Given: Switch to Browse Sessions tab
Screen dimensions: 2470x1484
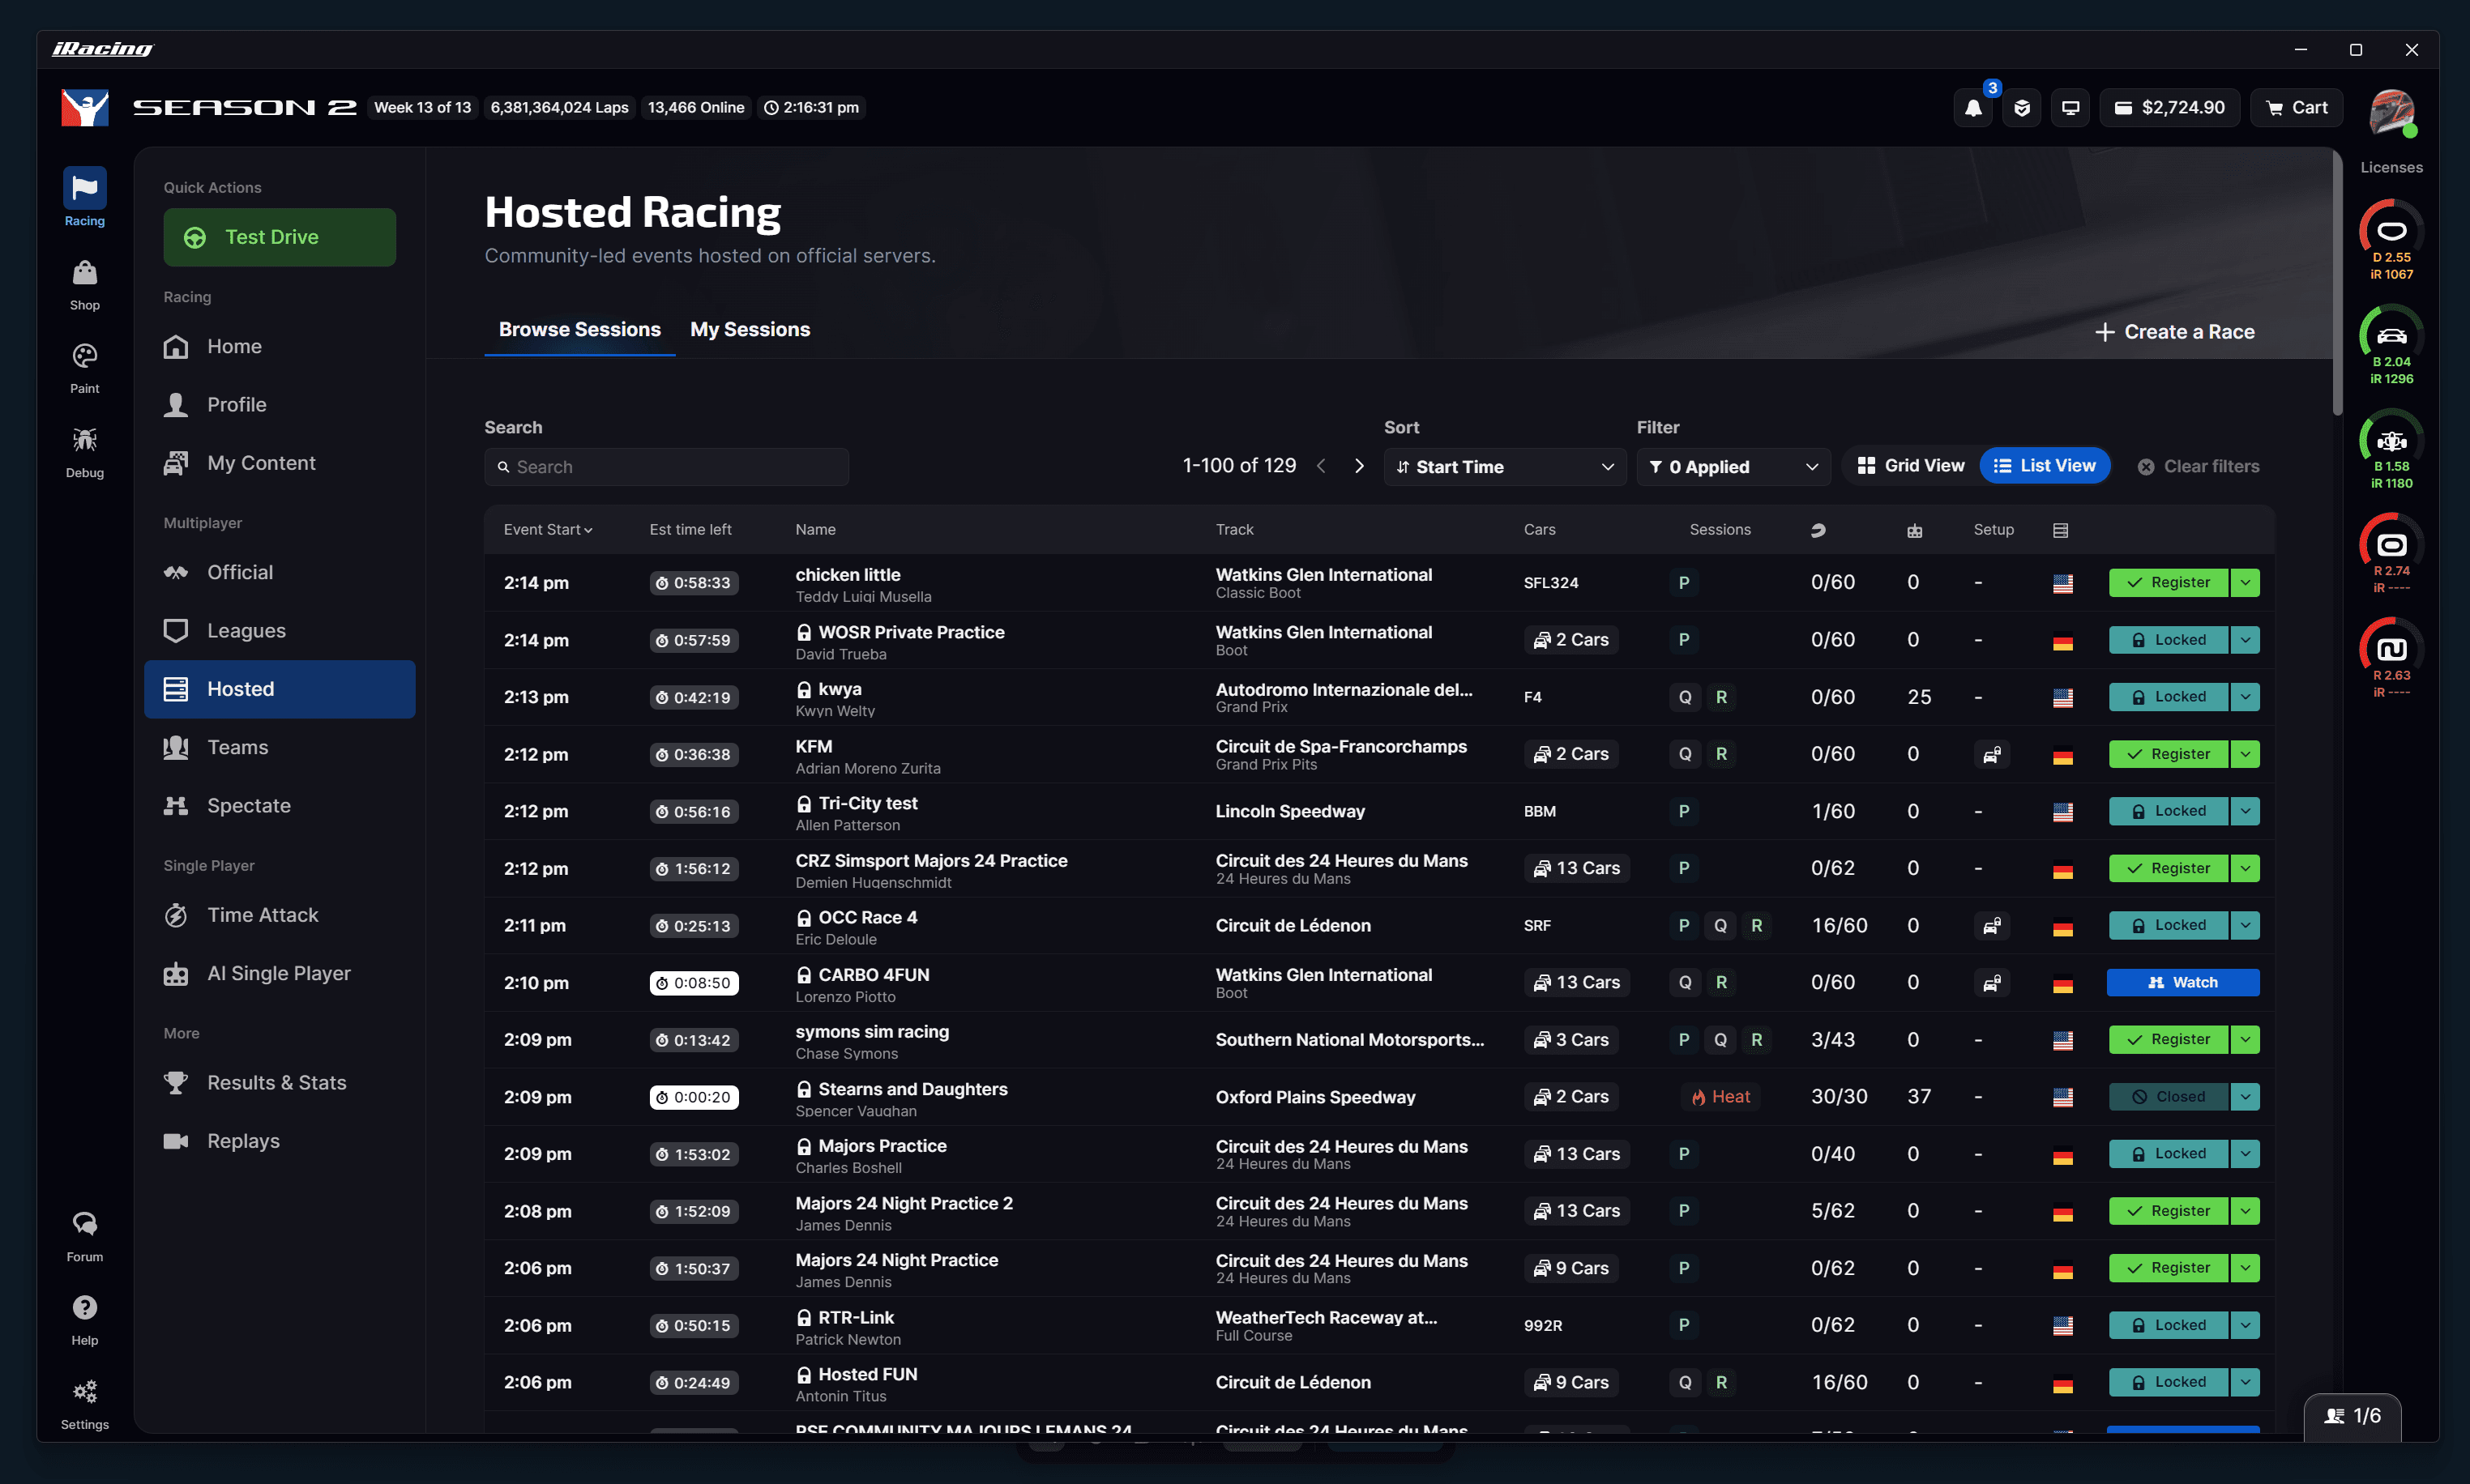Looking at the screenshot, I should [580, 330].
